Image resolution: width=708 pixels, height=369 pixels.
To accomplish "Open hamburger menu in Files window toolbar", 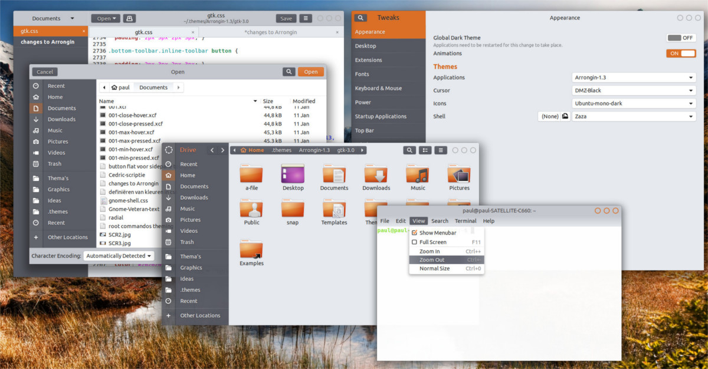I will coord(441,150).
